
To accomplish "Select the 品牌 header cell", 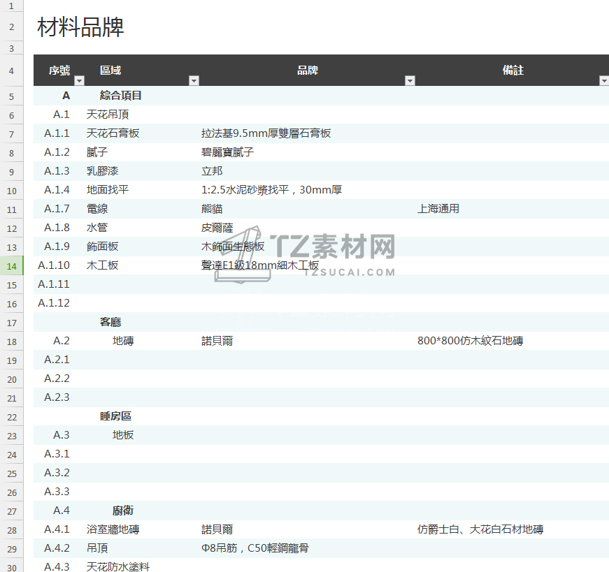I will point(308,71).
